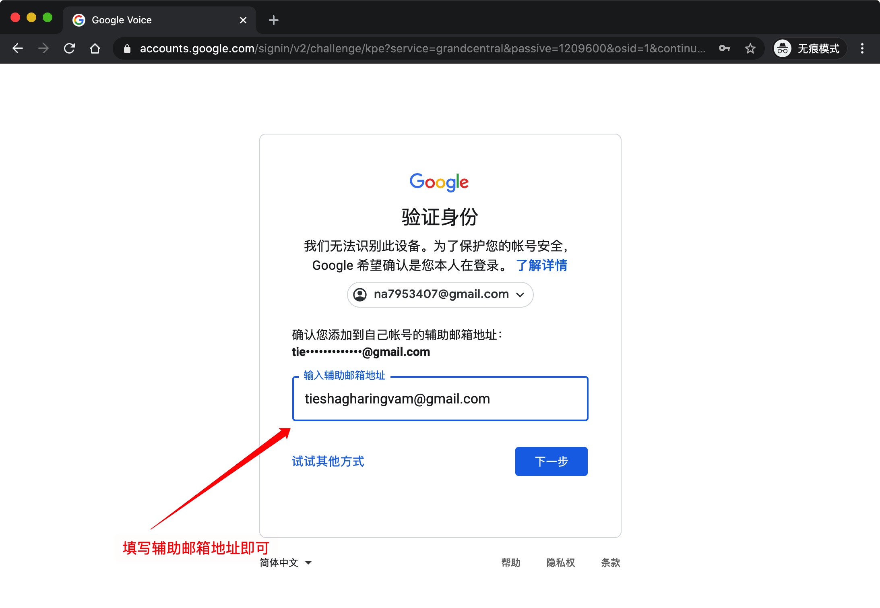Click 试试其他方式 link
Screen dimensions: 880x608
[x=328, y=461]
